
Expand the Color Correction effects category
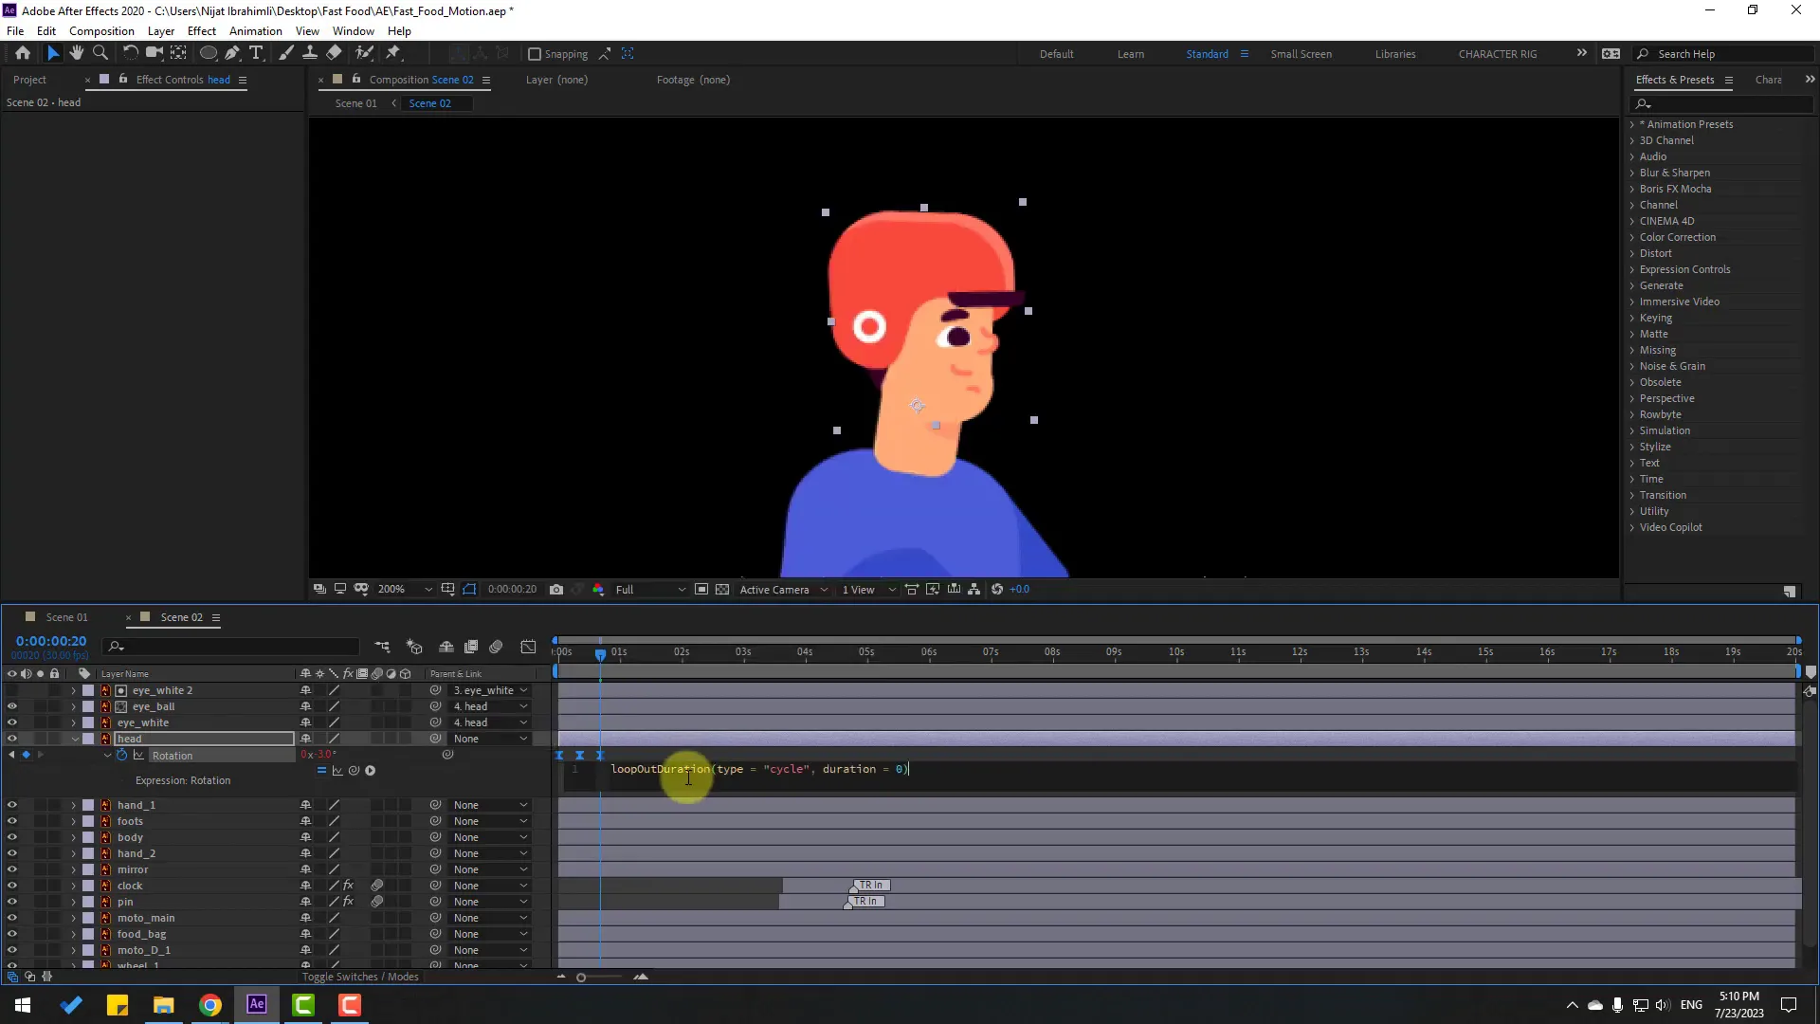pyautogui.click(x=1677, y=237)
